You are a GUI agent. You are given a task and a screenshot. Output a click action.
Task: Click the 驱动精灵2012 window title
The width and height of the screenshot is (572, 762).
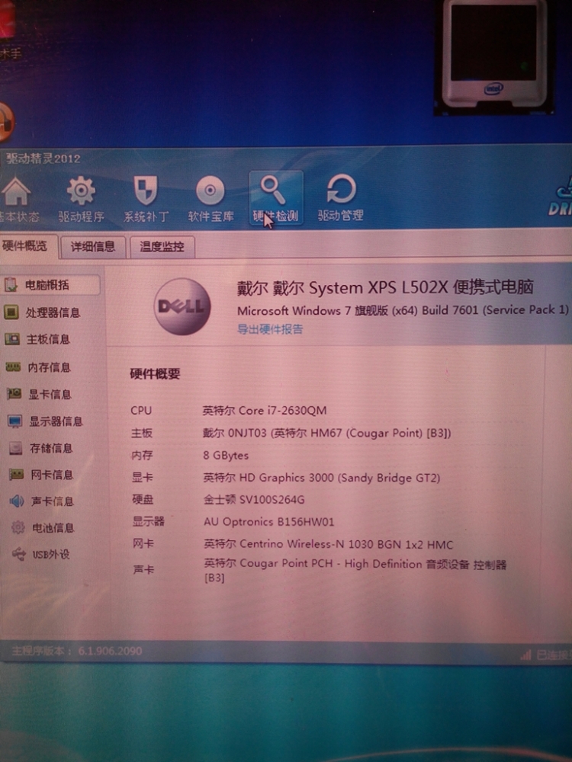pos(43,158)
